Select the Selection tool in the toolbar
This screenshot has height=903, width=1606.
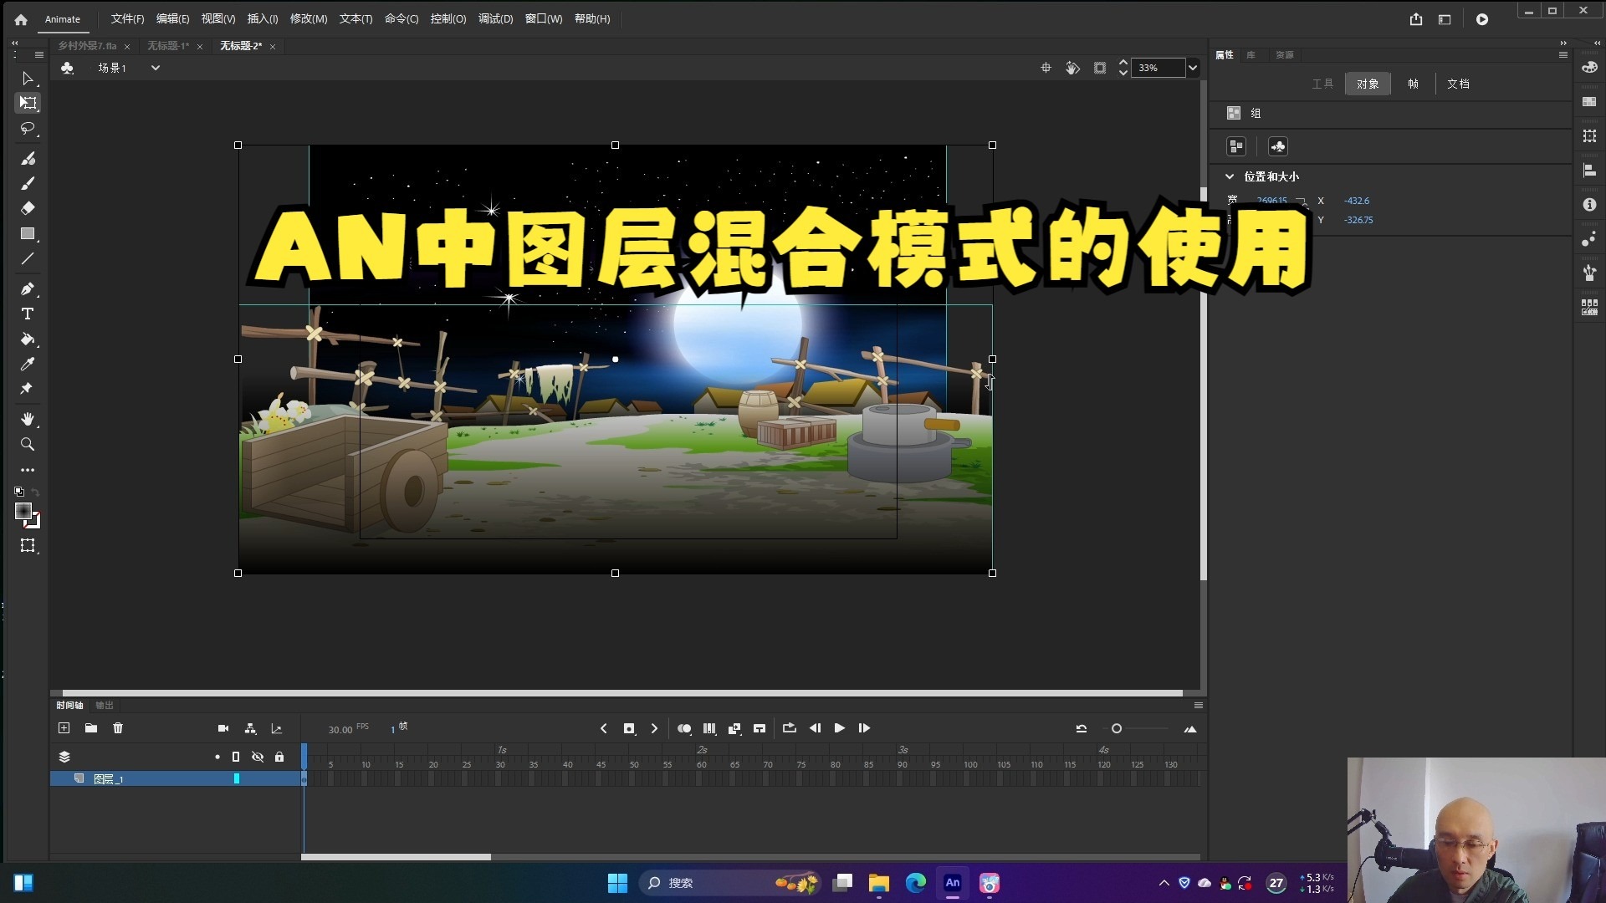28,78
